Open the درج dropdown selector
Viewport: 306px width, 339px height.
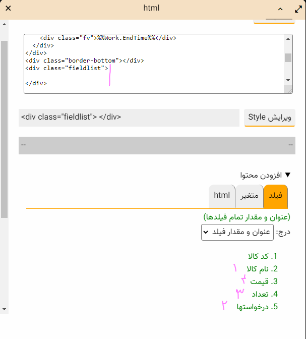coord(237,233)
